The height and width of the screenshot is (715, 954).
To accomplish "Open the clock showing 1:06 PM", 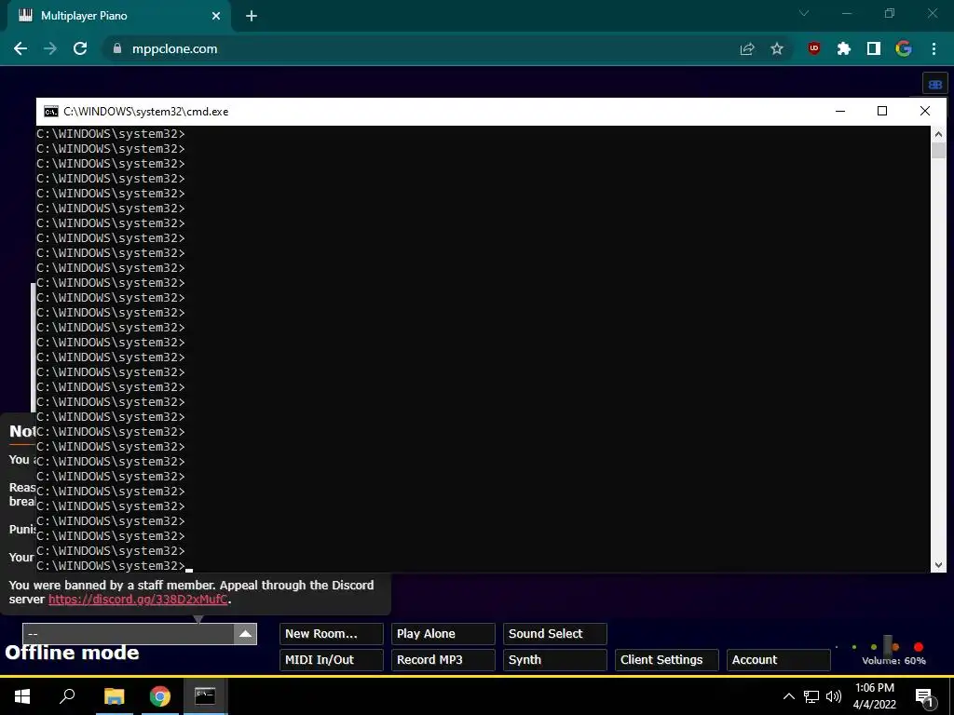I will [x=874, y=696].
